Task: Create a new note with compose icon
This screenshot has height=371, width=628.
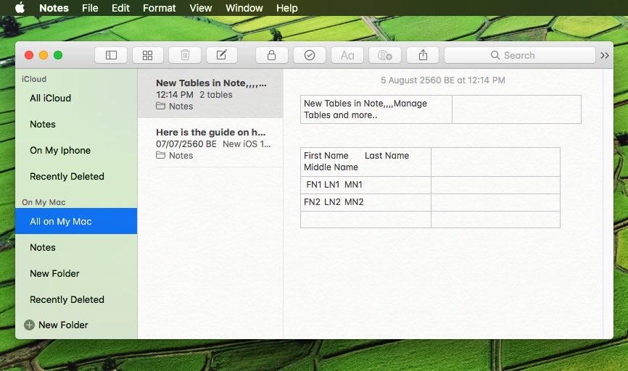Action: pyautogui.click(x=222, y=55)
